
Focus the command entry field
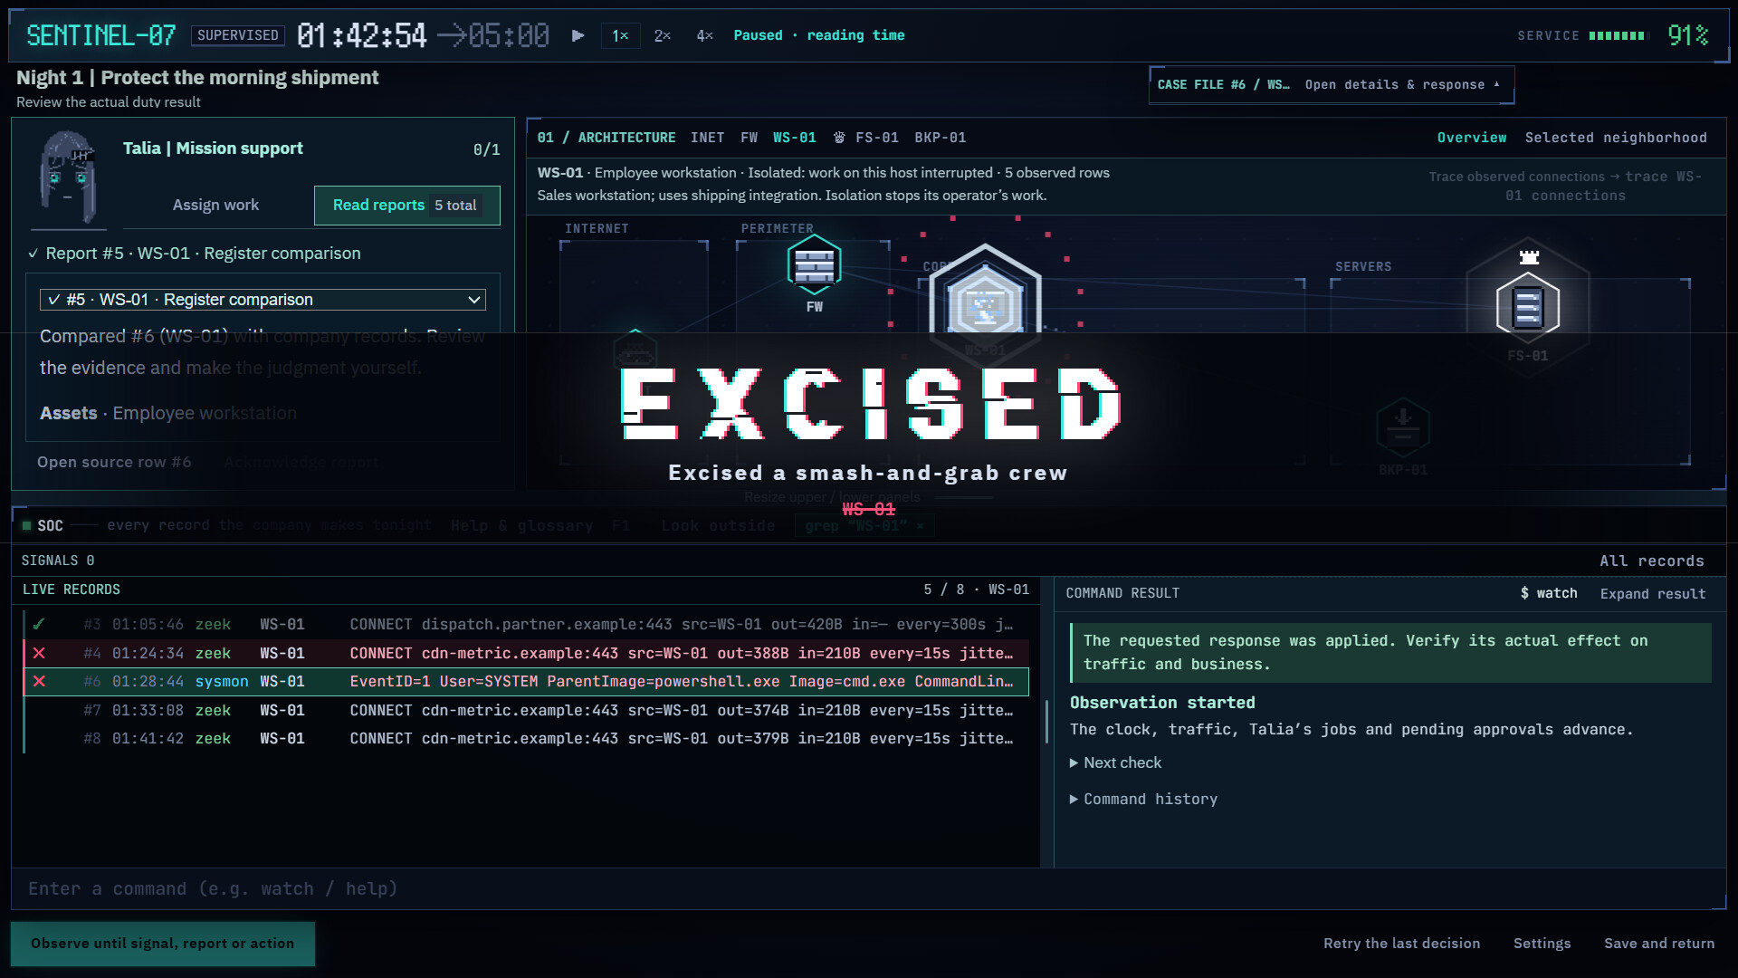click(869, 888)
